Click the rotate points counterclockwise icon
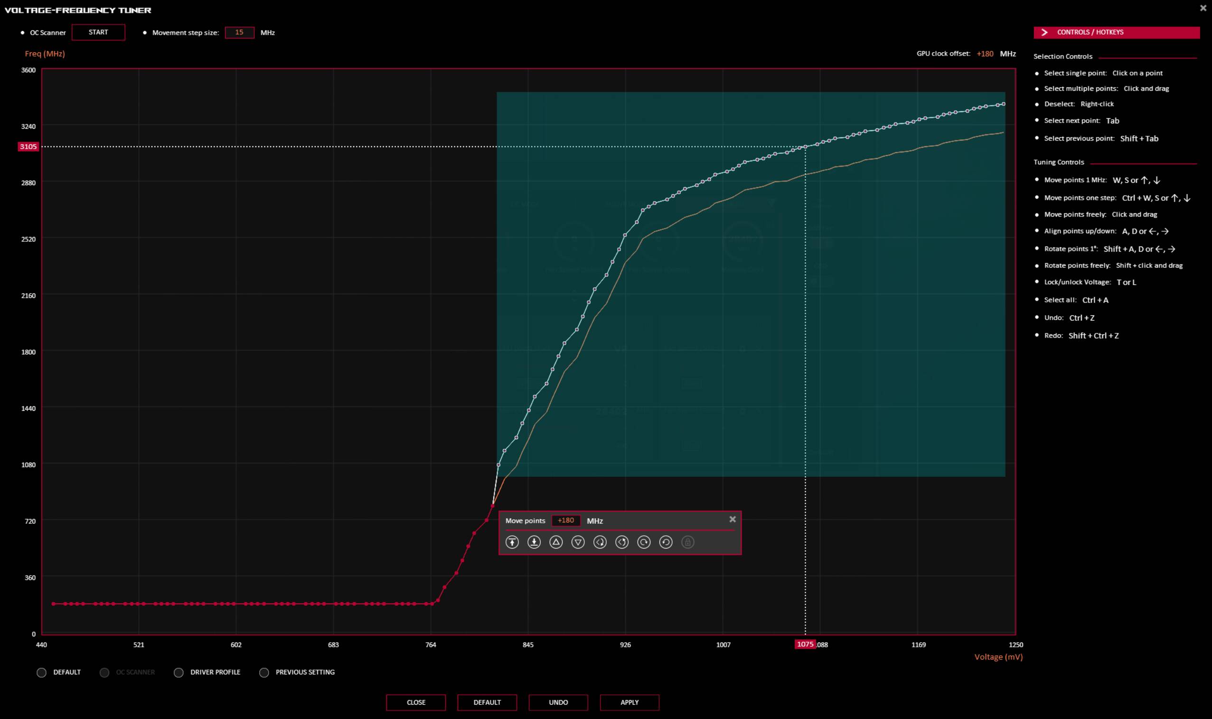 (x=666, y=542)
